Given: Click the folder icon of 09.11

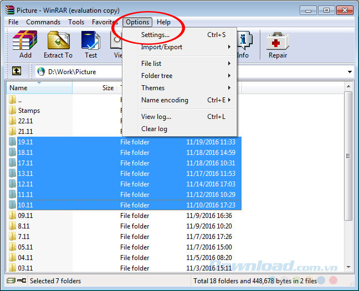Looking at the screenshot, I should click(12, 216).
